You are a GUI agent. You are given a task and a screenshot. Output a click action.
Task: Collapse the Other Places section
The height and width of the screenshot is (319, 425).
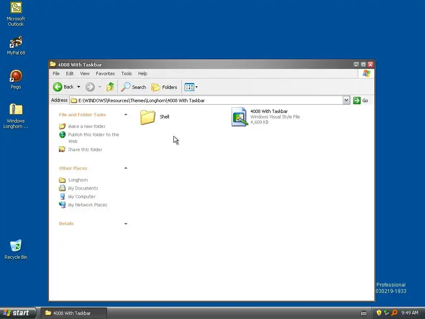(x=126, y=168)
